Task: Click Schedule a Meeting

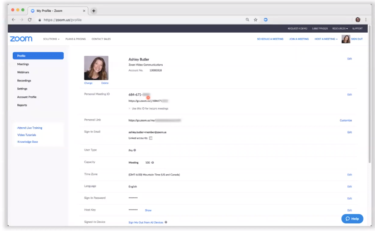Action: [270, 39]
